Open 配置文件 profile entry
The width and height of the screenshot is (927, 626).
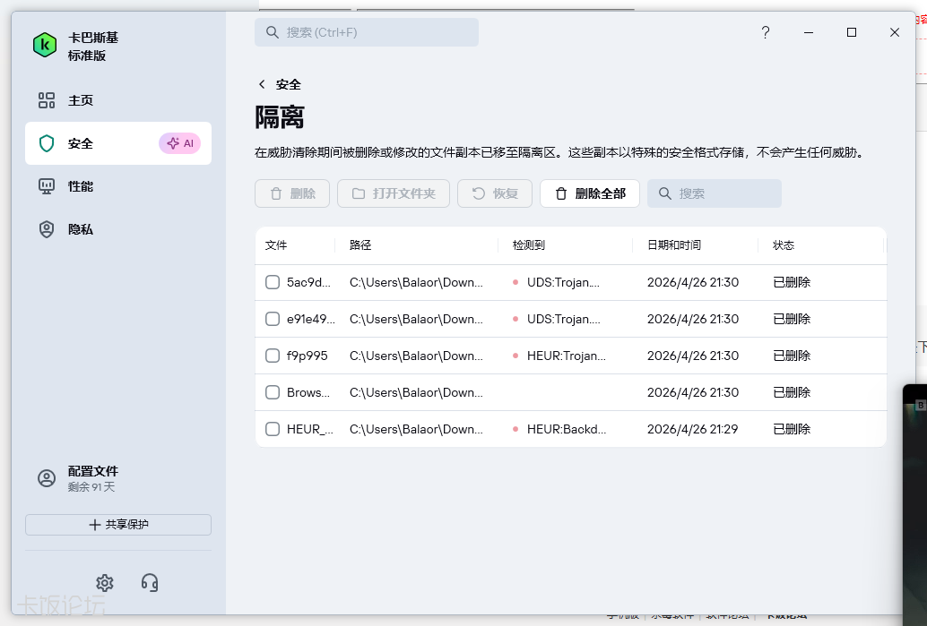pos(118,478)
